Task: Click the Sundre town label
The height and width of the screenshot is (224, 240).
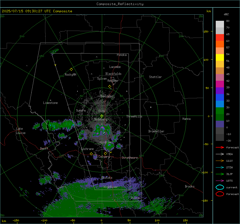Action: (x=81, y=110)
